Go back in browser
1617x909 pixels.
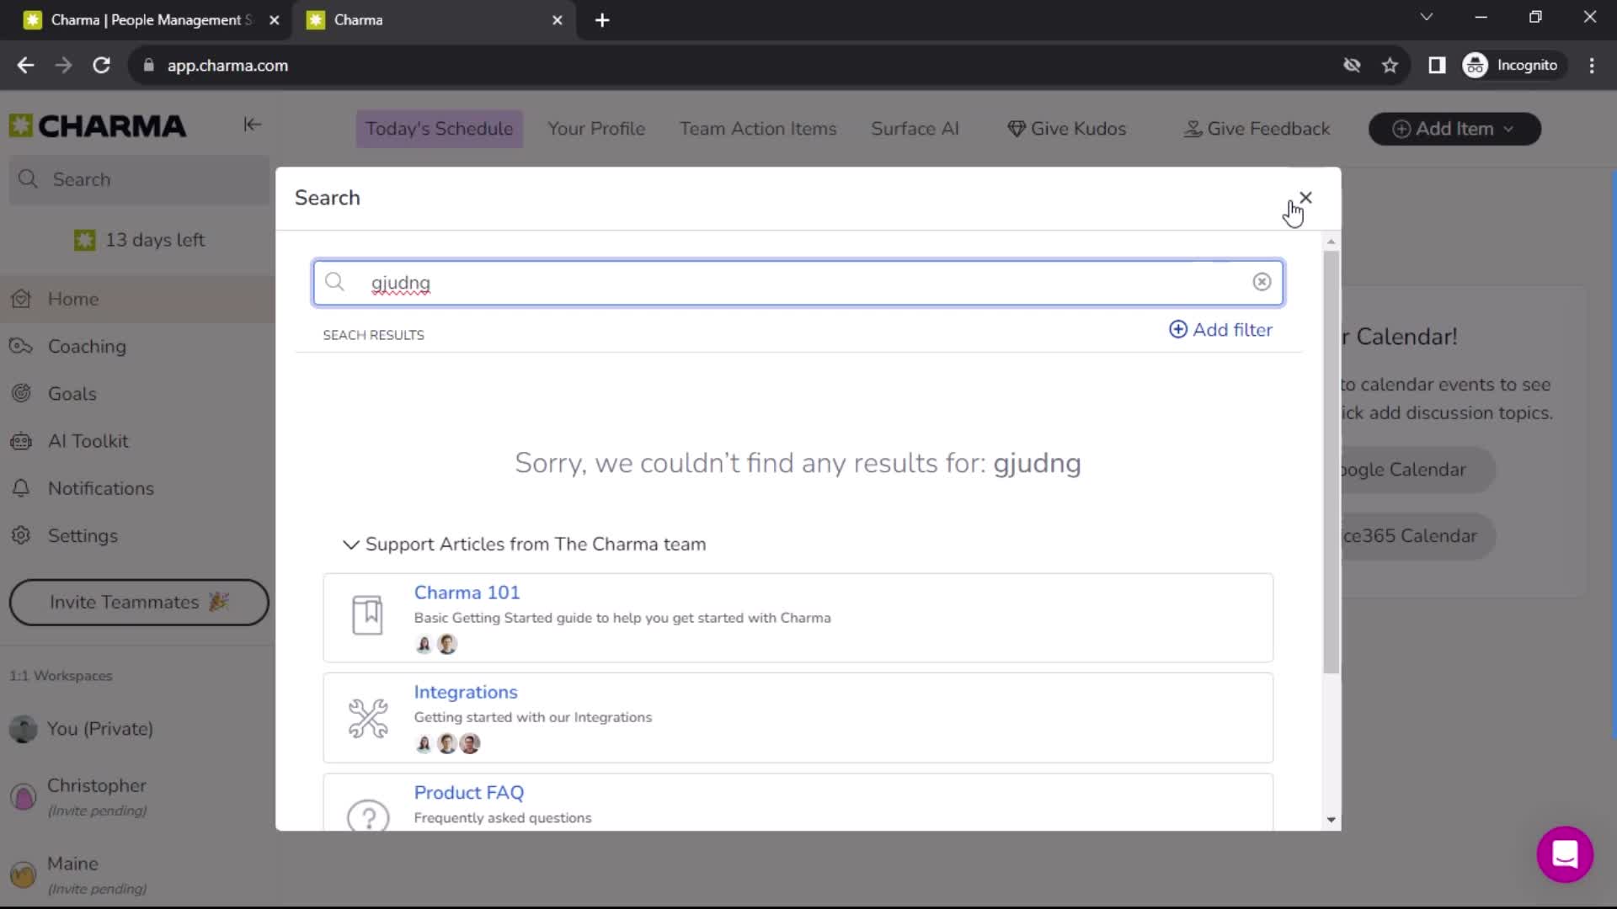click(x=25, y=66)
